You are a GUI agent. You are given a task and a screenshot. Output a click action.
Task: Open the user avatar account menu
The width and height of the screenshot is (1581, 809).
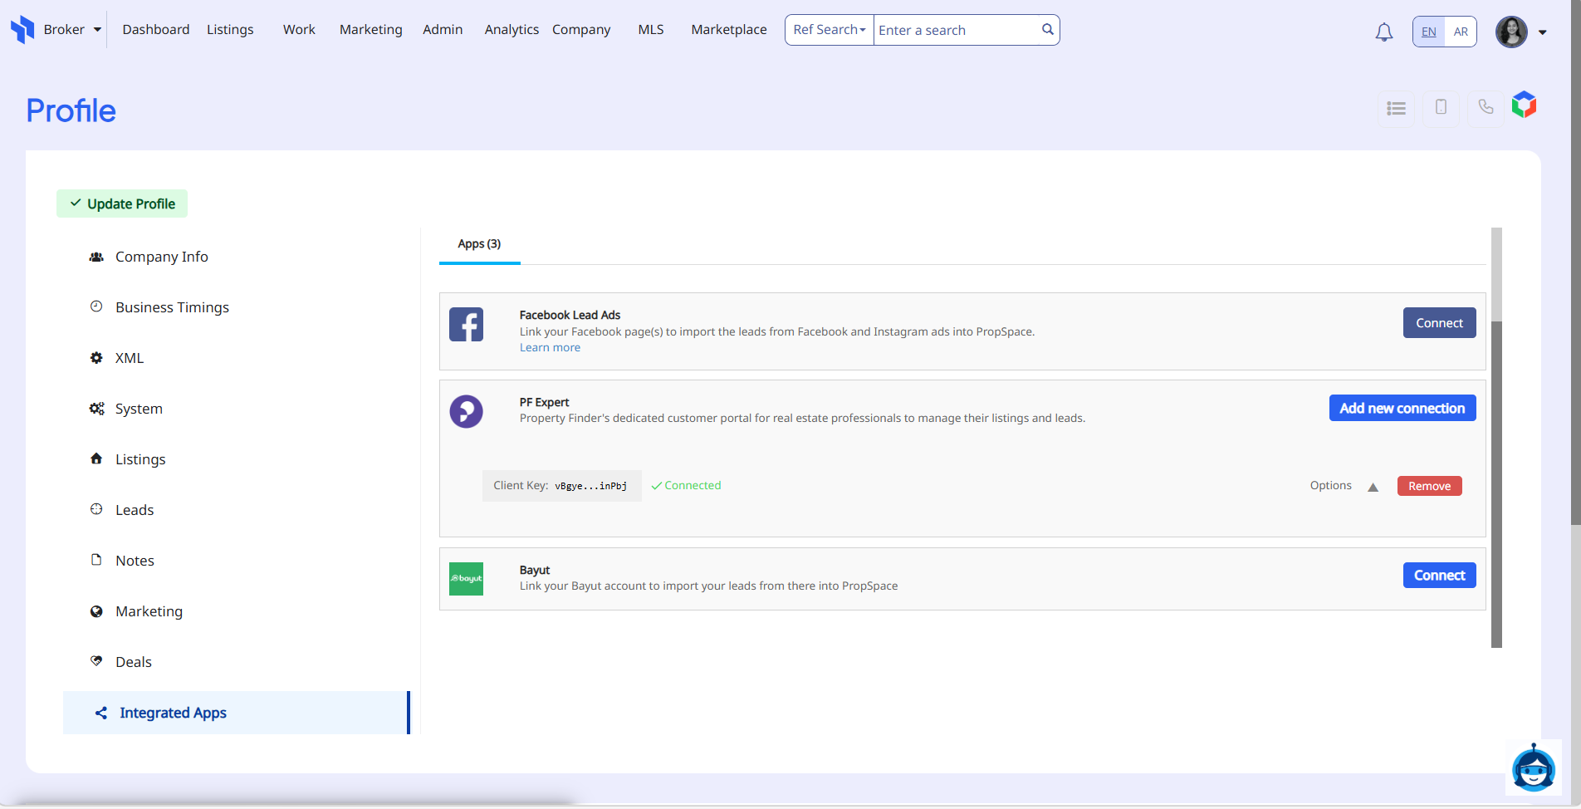(1520, 32)
